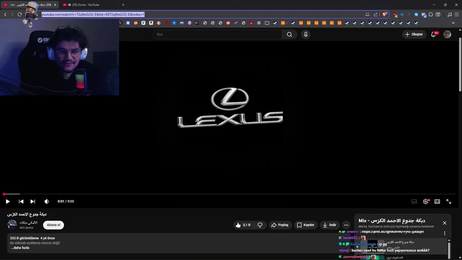Click the dislike thumbs-down button
Screen dimensions: 462x260
(260, 225)
